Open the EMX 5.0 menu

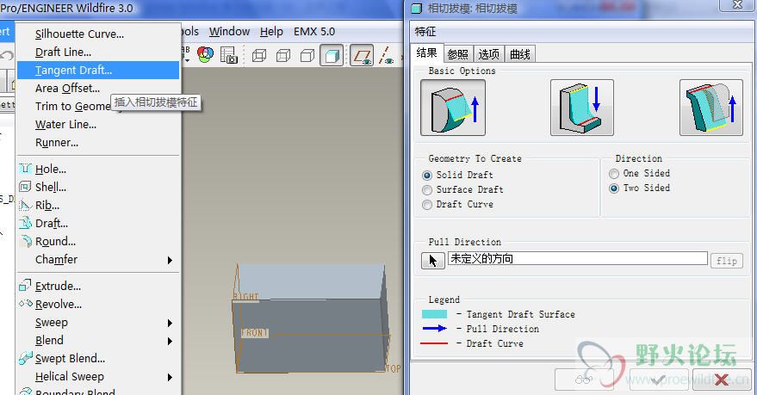[314, 31]
